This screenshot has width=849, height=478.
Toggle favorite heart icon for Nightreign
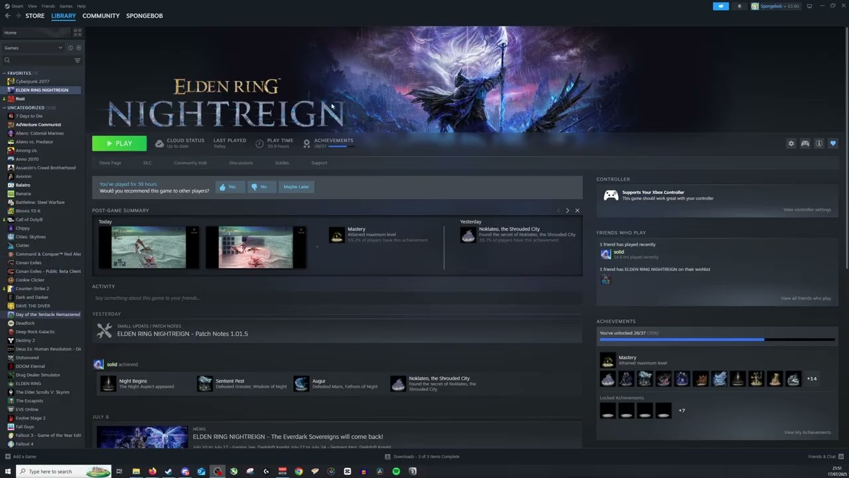(833, 143)
